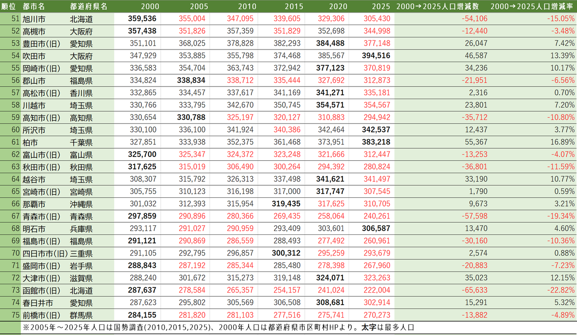
Task: Select the 大津市(旧) city cell
Action: 41,278
